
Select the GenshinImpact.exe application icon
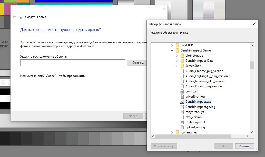tap(182, 102)
